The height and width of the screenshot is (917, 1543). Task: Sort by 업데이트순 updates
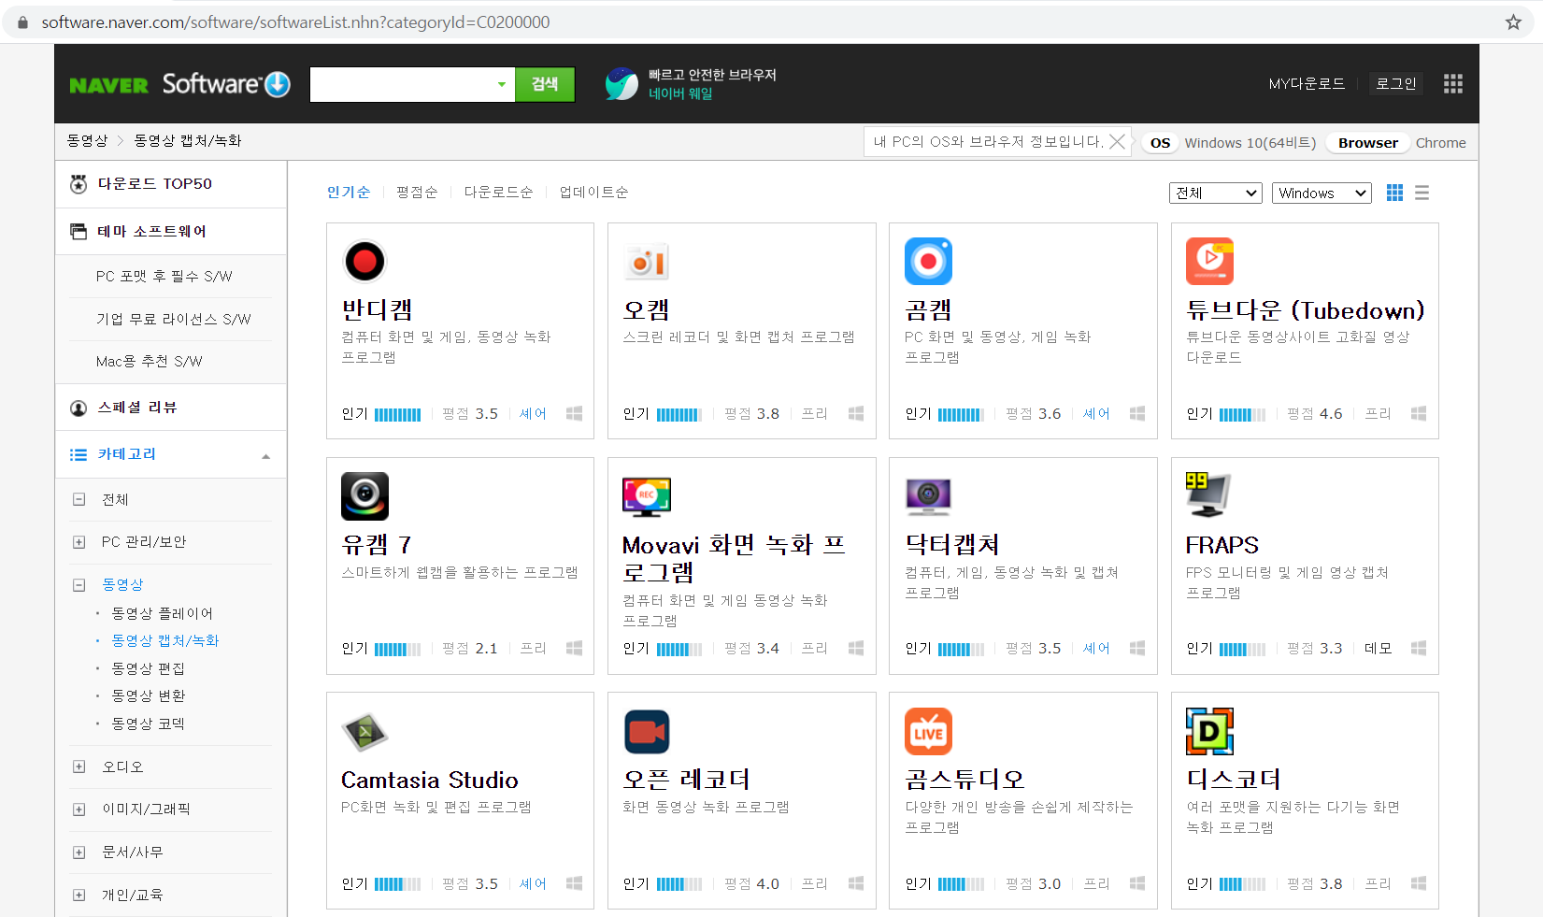(593, 192)
